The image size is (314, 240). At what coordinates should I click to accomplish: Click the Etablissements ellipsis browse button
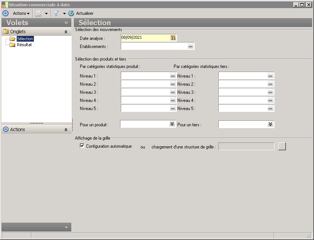click(190, 47)
